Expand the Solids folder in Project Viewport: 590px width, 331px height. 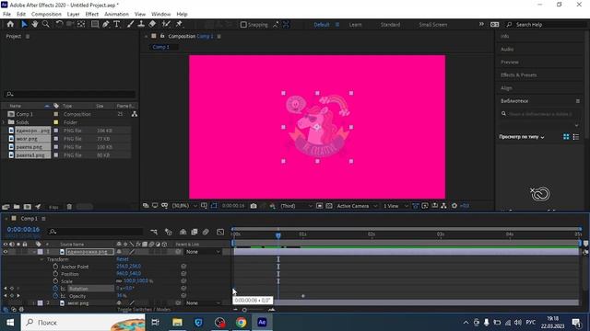[4, 122]
